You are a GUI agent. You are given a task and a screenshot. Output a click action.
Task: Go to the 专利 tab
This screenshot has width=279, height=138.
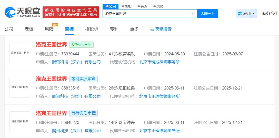click(x=114, y=29)
